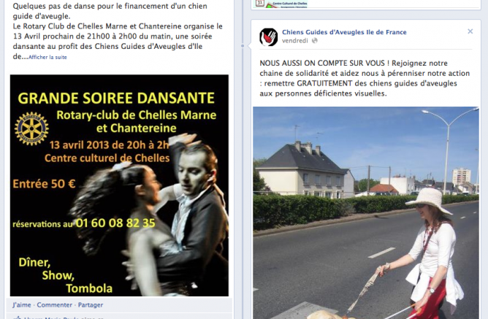Screen dimensions: 488x319
Task: Expand post text via Afficher la suite
Action: 47,57
